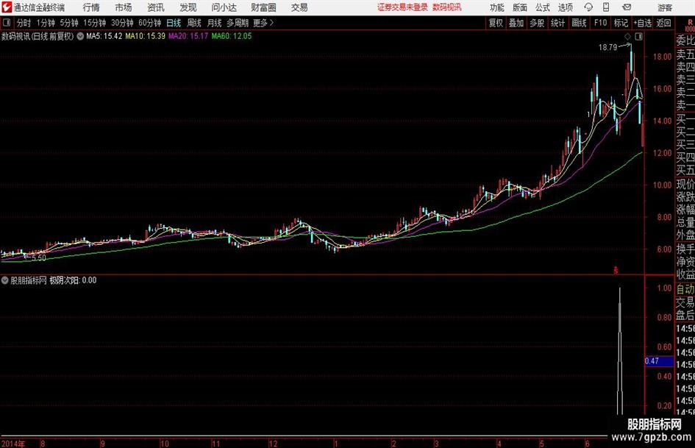The height and width of the screenshot is (448, 695).
Task: Select the 月线 monthly period tab
Action: tap(215, 23)
